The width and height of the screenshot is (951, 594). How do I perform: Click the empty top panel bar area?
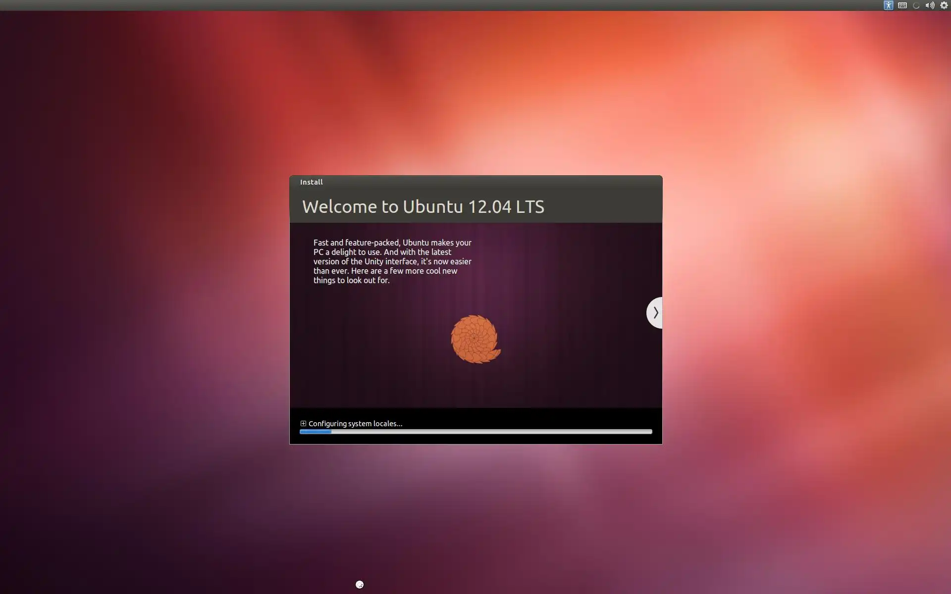(x=446, y=5)
